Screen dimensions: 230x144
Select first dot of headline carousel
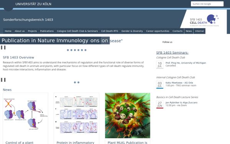coord(68,50)
